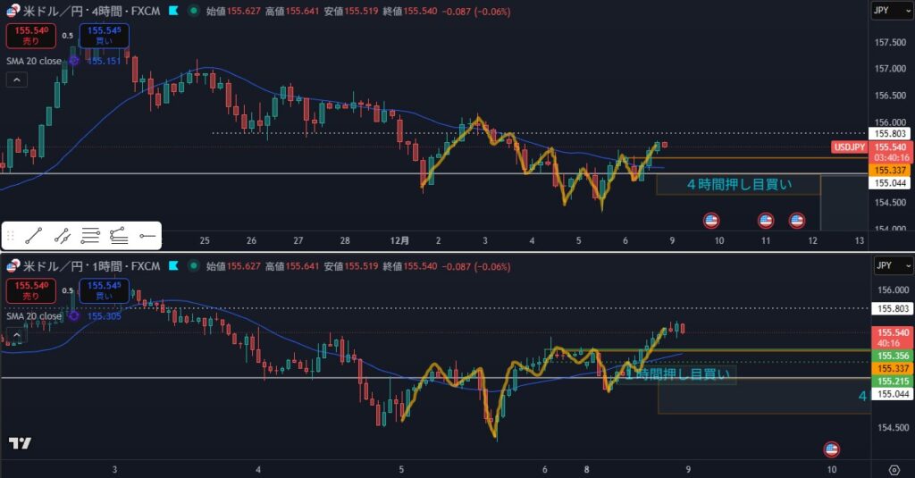915x478 pixels.
Task: Select the parallel channel drawing tool
Action: tap(63, 236)
